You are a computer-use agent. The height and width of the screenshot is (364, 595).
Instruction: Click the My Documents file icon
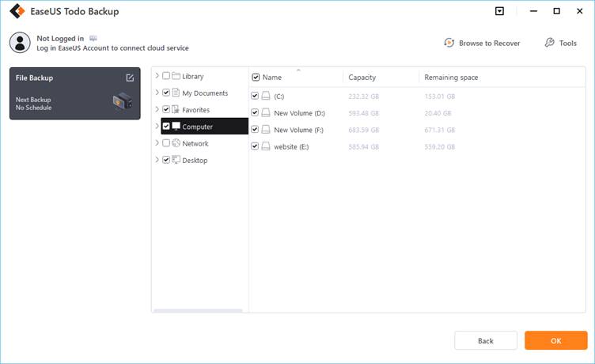[176, 93]
